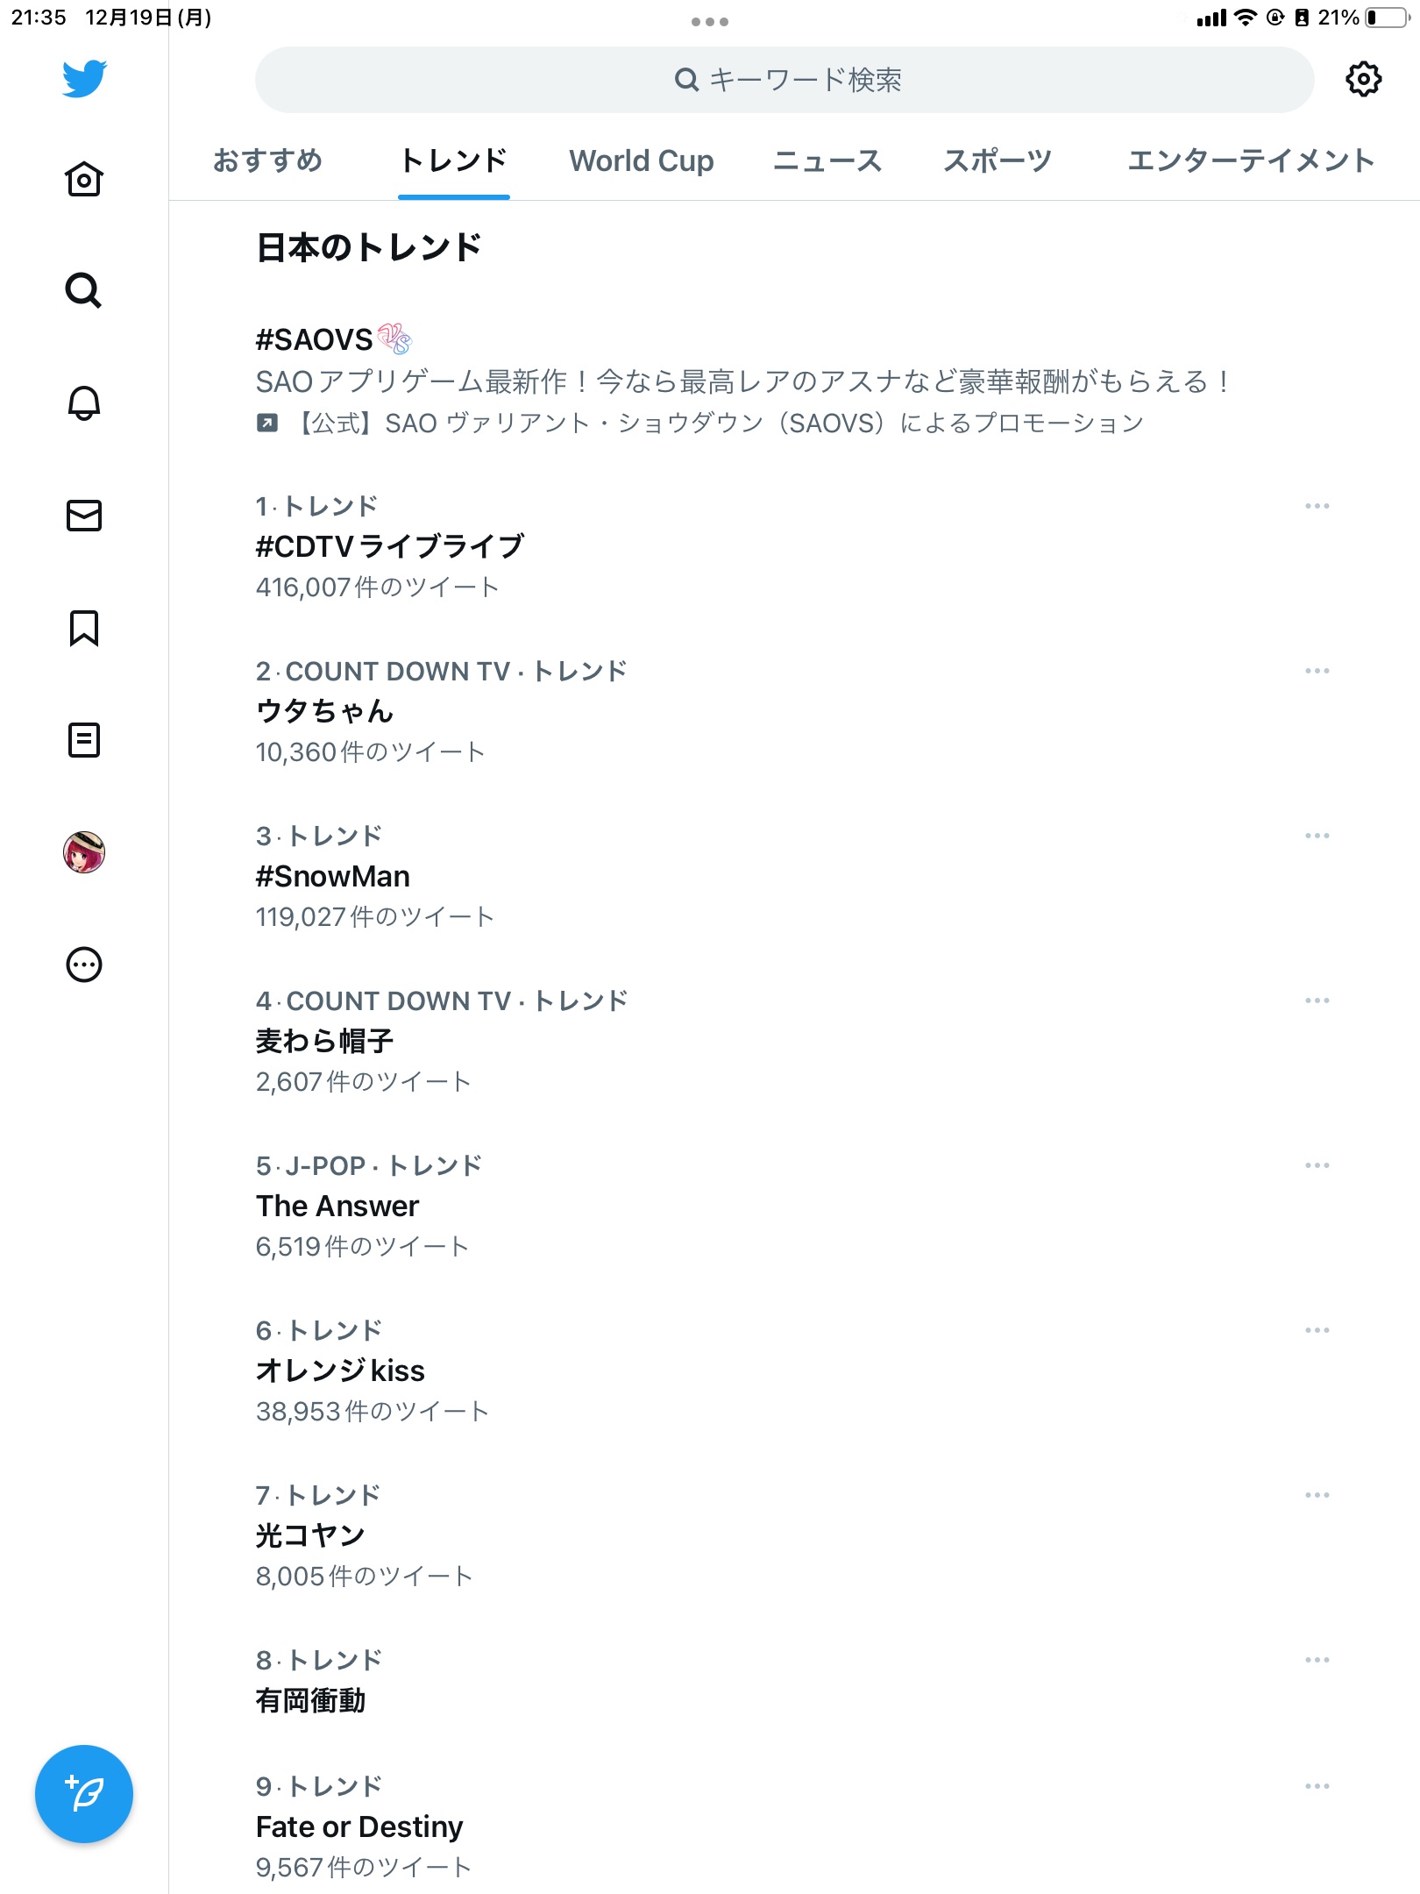Click the Twitter bird logo
This screenshot has height=1894, width=1420.
(x=84, y=79)
